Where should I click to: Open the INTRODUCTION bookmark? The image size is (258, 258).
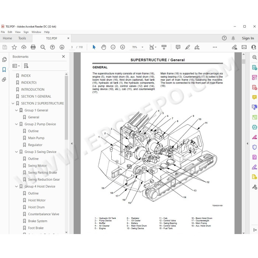click(x=32, y=90)
